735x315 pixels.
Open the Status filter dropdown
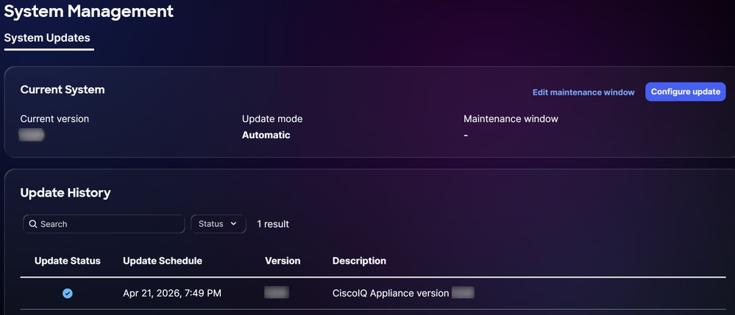click(218, 224)
